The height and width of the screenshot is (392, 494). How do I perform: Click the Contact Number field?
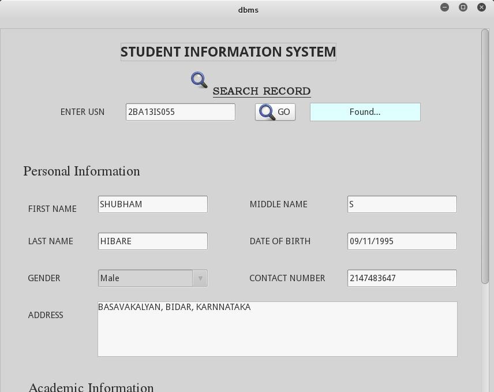pyautogui.click(x=402, y=278)
